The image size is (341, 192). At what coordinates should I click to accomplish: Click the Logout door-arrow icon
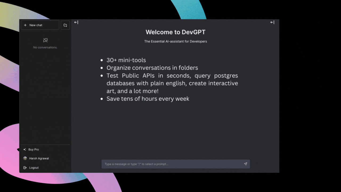pyautogui.click(x=25, y=168)
